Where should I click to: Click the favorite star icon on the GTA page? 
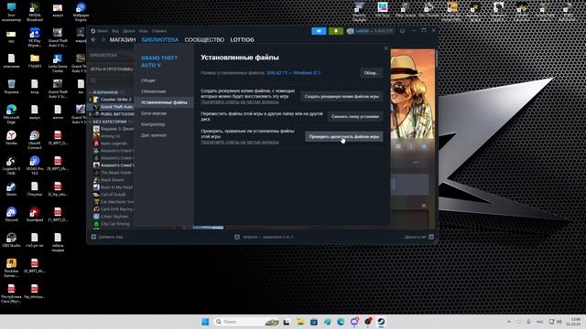[x=424, y=146]
